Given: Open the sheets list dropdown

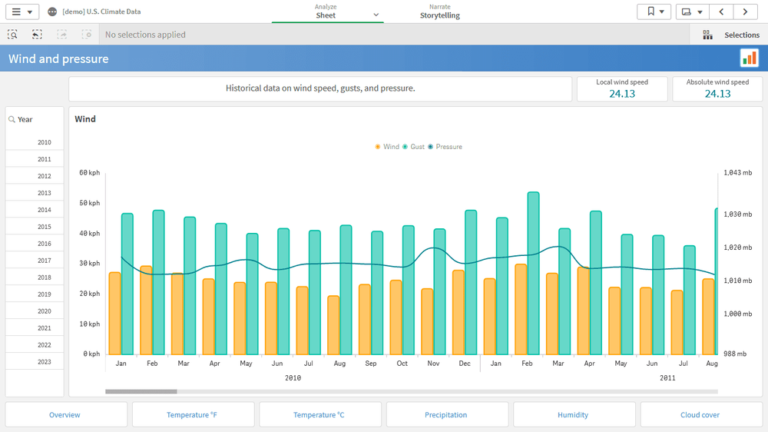Looking at the screenshot, I should (691, 12).
